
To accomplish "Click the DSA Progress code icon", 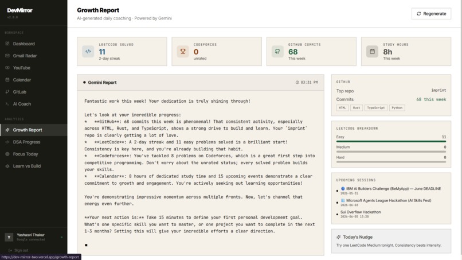I will tap(7, 142).
